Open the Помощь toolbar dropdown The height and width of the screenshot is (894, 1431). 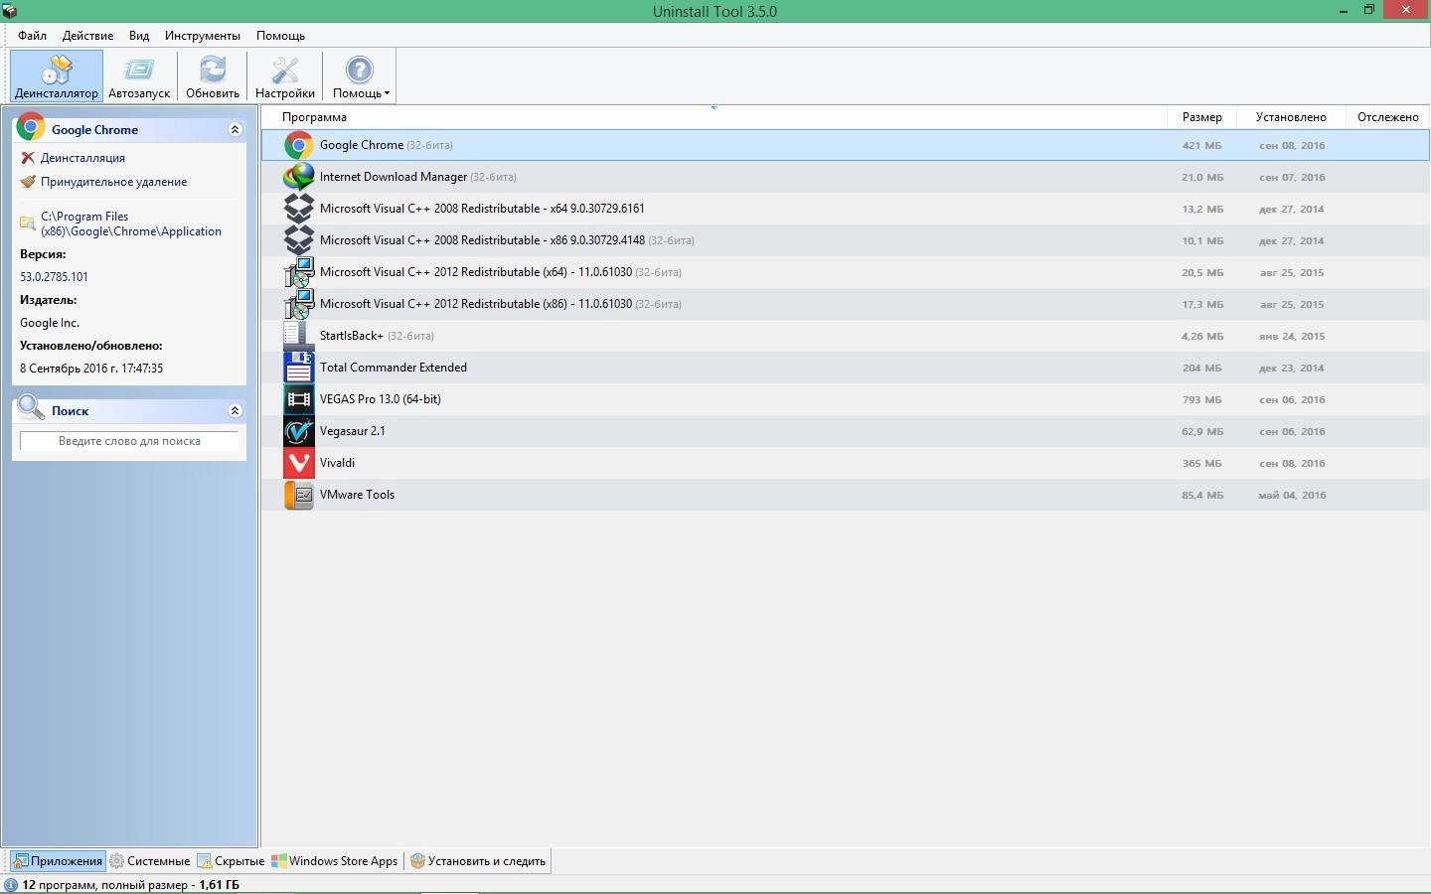pos(360,75)
